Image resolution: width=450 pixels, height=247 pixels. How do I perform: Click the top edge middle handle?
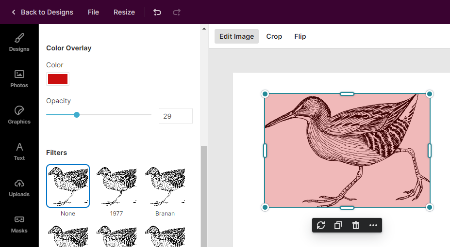[347, 94]
